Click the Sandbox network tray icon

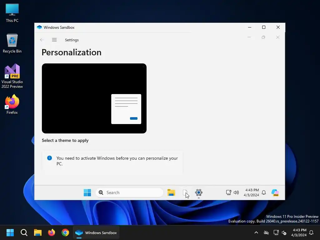[x=228, y=192]
